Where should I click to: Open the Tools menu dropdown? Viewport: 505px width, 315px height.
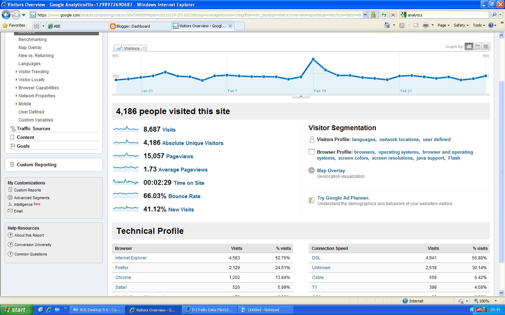pyautogui.click(x=479, y=25)
